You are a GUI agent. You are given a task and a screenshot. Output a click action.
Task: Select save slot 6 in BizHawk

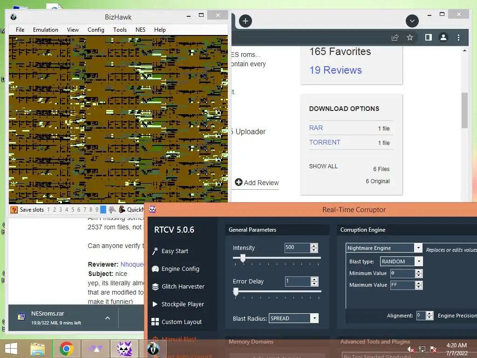[x=79, y=209]
